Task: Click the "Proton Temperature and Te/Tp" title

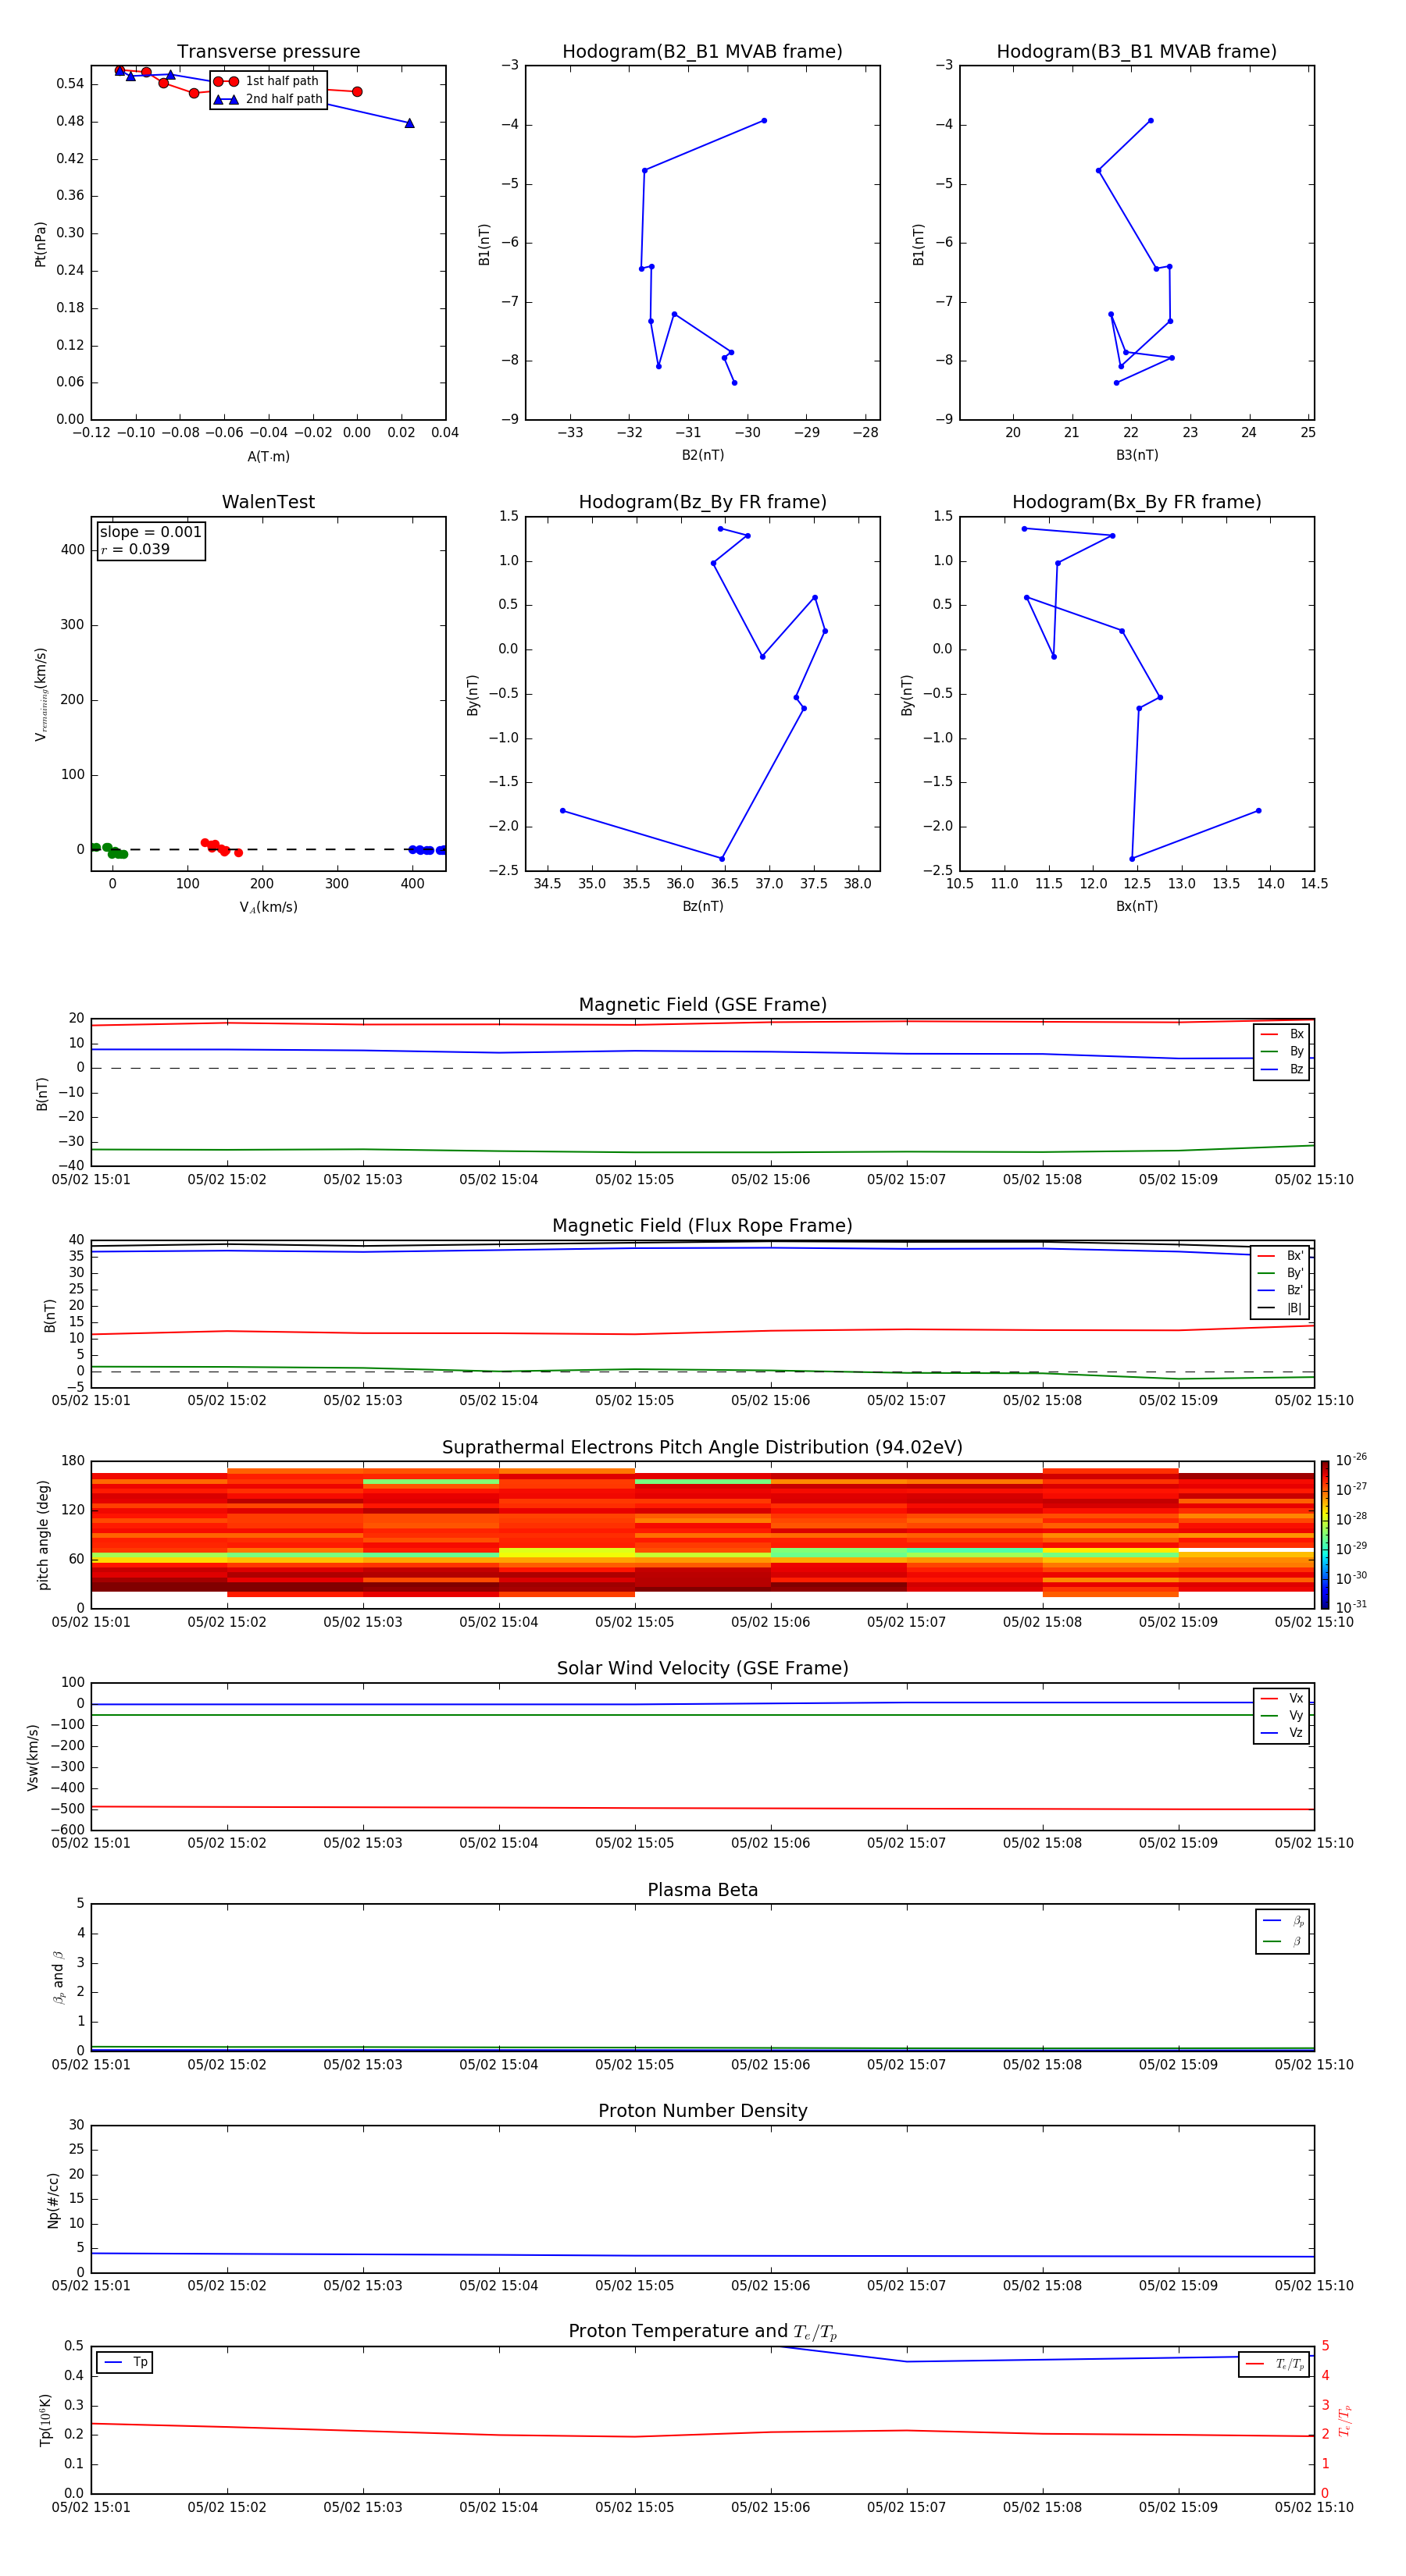Action: coord(702,2332)
